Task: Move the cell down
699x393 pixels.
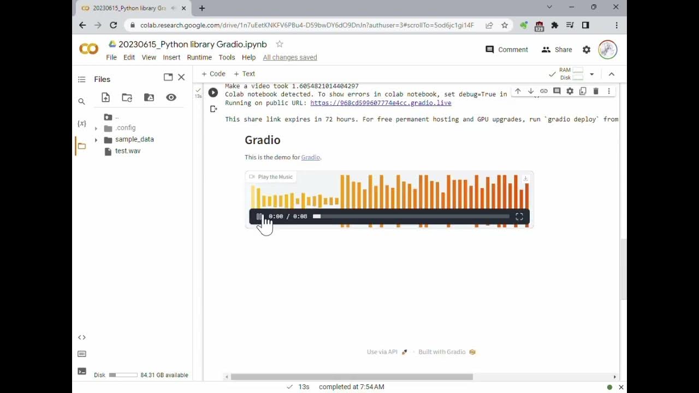Action: pyautogui.click(x=531, y=91)
